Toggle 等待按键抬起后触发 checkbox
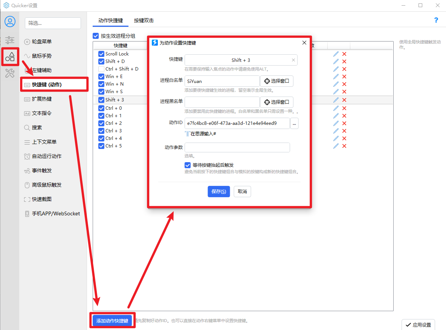 (x=188, y=165)
